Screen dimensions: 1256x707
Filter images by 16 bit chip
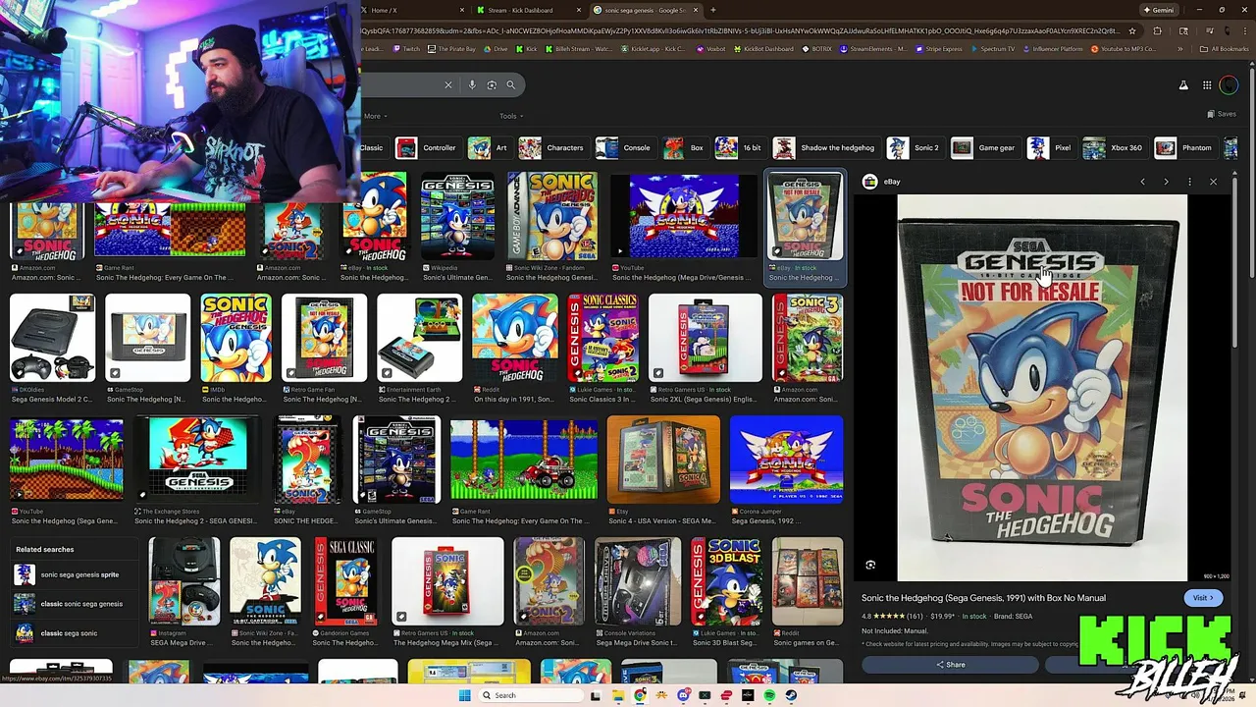[x=739, y=148]
